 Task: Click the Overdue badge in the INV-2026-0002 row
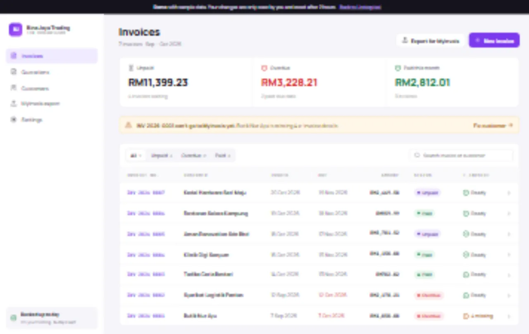[429, 295]
